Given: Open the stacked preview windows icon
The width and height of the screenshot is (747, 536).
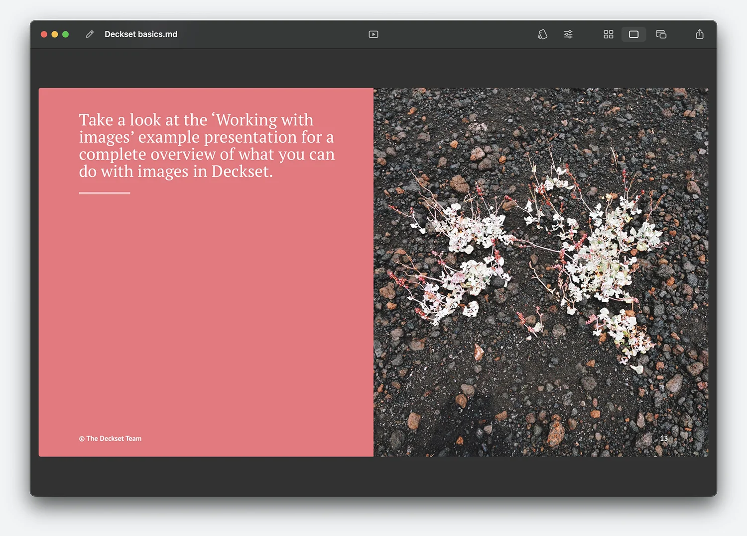Looking at the screenshot, I should (661, 34).
